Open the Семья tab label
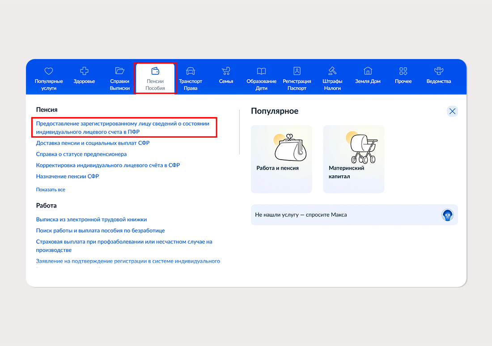492x346 pixels. pos(226,81)
